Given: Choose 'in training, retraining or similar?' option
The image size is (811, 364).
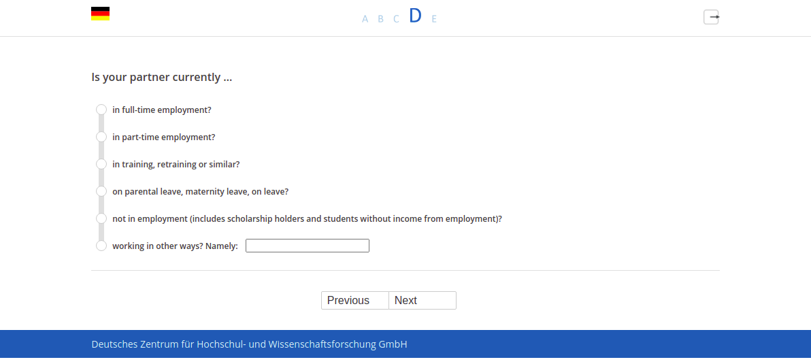Looking at the screenshot, I should (101, 165).
